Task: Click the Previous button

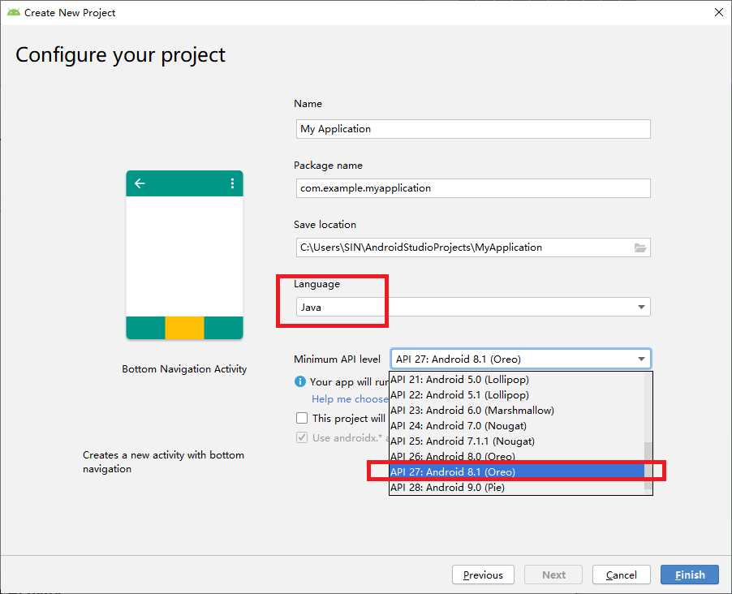Action: (483, 575)
